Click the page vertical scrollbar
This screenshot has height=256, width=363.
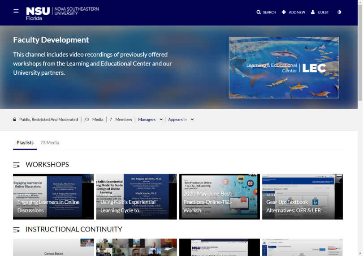click(360, 52)
